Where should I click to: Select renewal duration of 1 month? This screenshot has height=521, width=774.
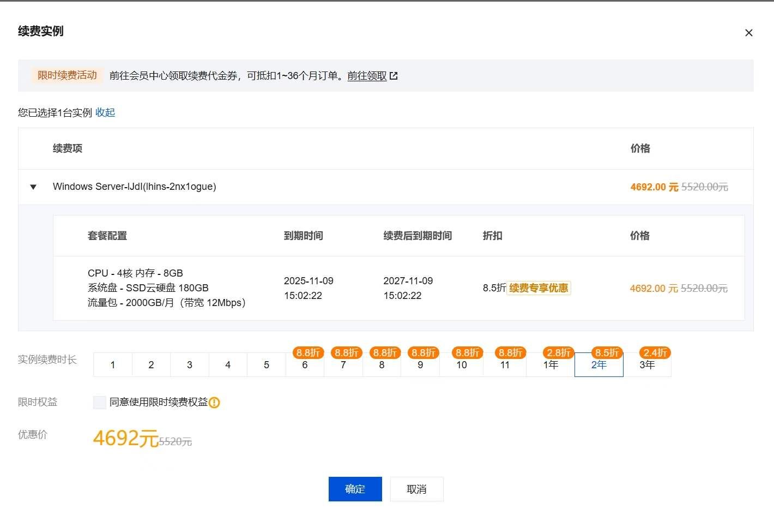tap(112, 364)
